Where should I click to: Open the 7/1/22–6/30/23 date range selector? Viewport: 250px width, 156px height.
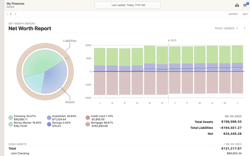tap(224, 28)
